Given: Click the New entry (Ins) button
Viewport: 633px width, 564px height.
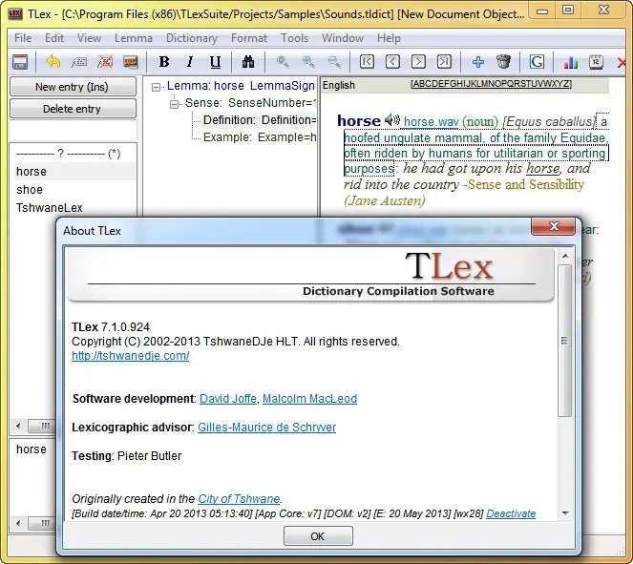Looking at the screenshot, I should point(73,87).
